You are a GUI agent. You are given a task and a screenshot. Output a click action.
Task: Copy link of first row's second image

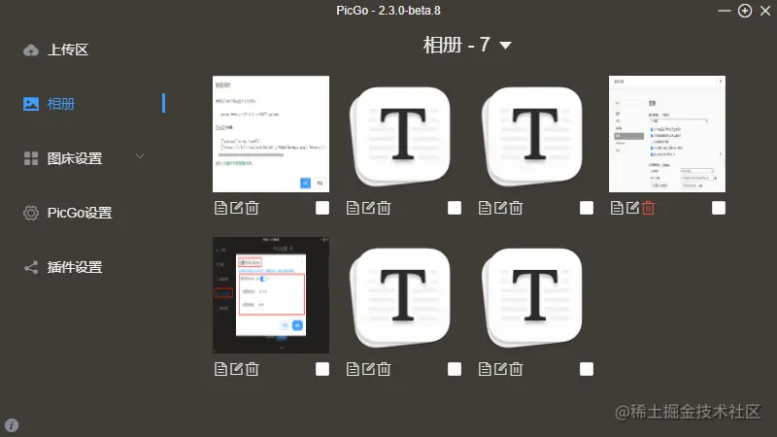tap(353, 208)
